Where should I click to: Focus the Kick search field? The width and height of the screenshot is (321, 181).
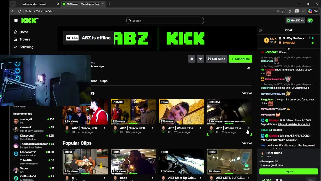pyautogui.click(x=165, y=21)
